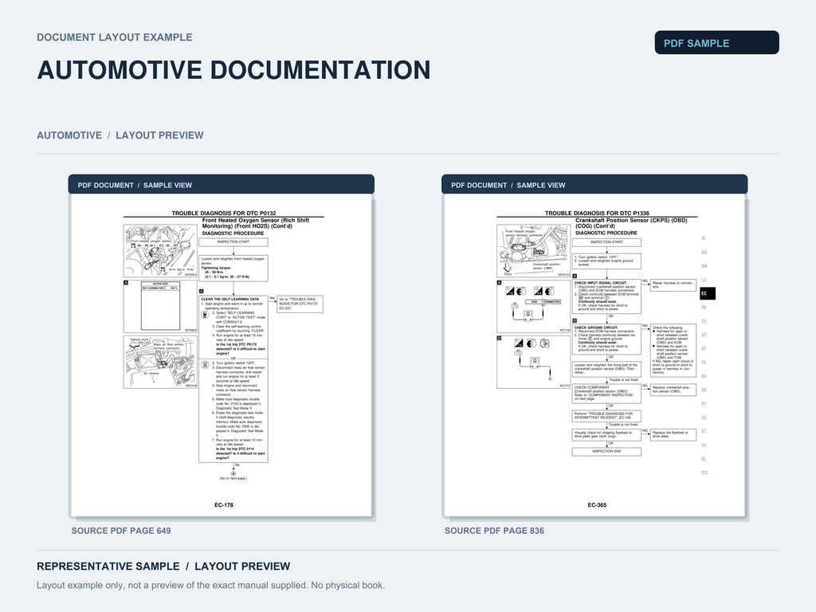
Task: Click the PDF SAMPLE badge
Action: pyautogui.click(x=716, y=43)
